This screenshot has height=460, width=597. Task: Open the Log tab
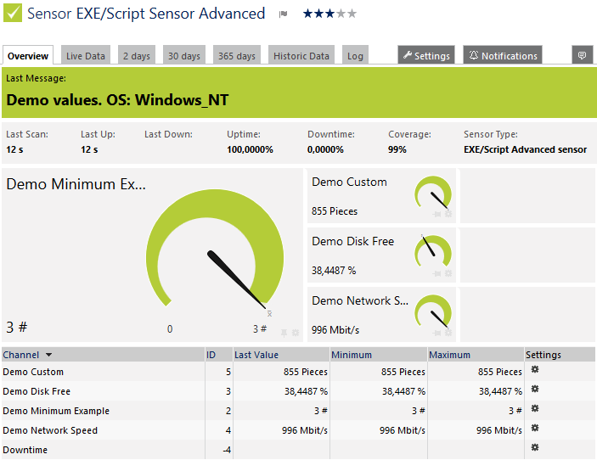355,55
